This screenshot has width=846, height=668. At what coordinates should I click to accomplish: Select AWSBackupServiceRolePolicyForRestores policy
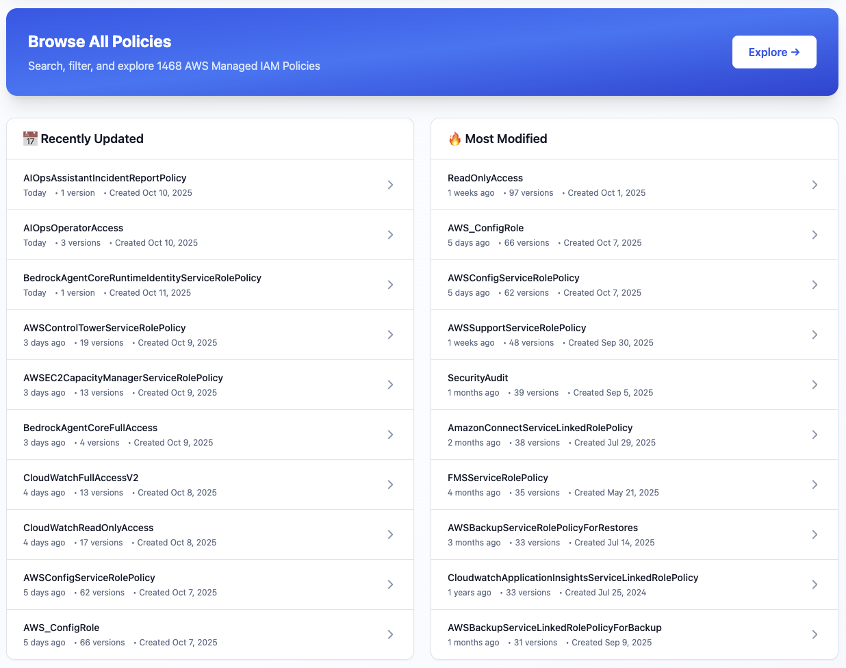pyautogui.click(x=543, y=528)
